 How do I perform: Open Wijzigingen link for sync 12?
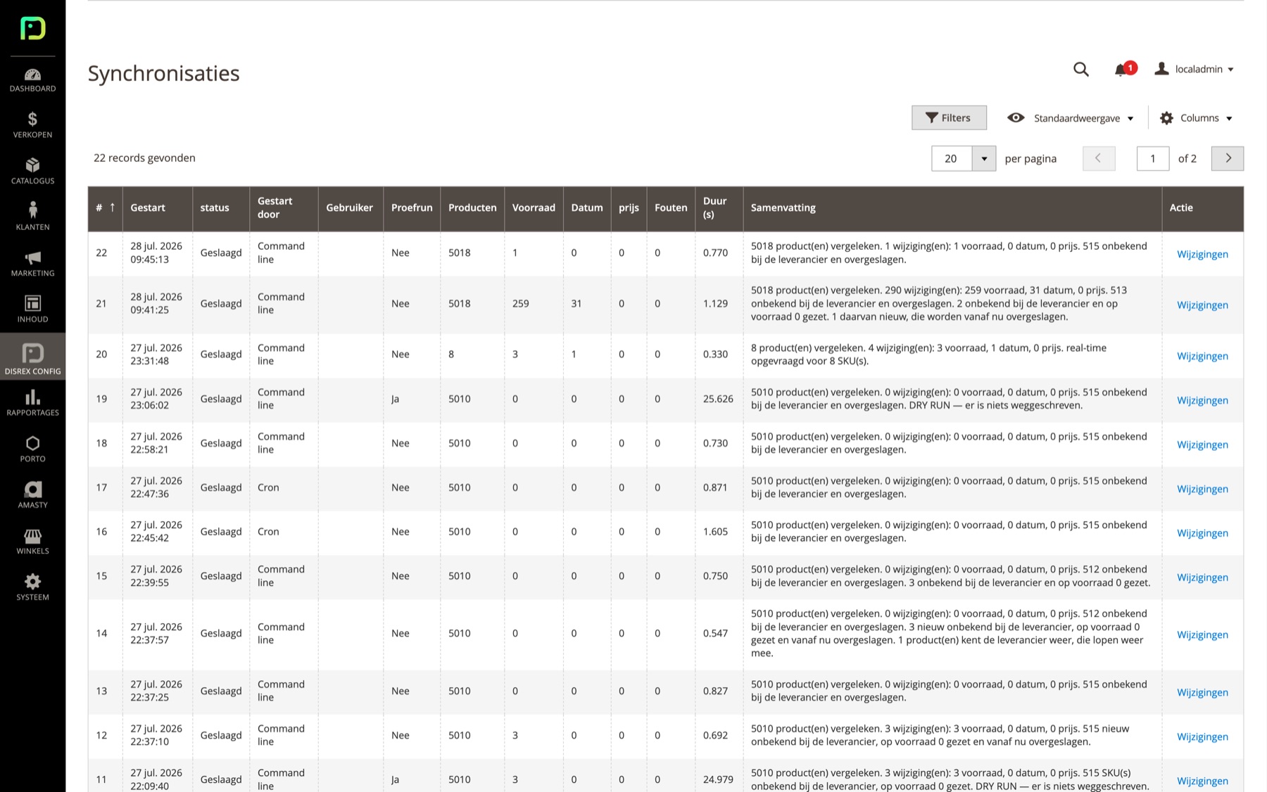tap(1202, 736)
